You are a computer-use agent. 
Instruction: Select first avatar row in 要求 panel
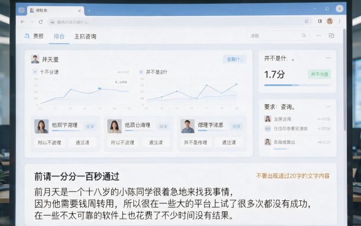(x=297, y=119)
